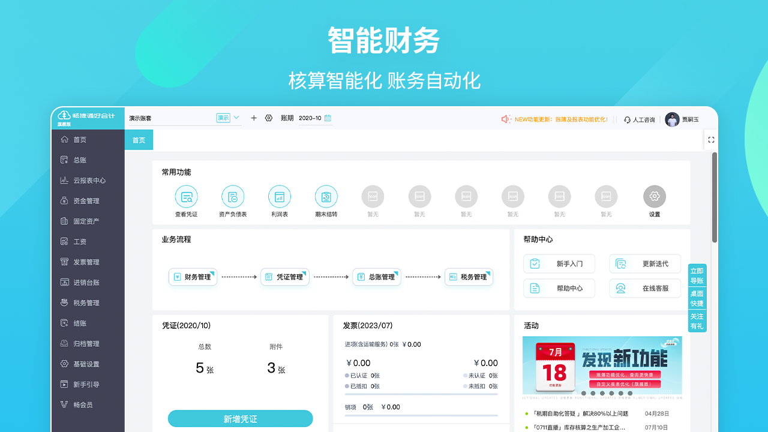Switch to the 首页 tab

point(139,140)
